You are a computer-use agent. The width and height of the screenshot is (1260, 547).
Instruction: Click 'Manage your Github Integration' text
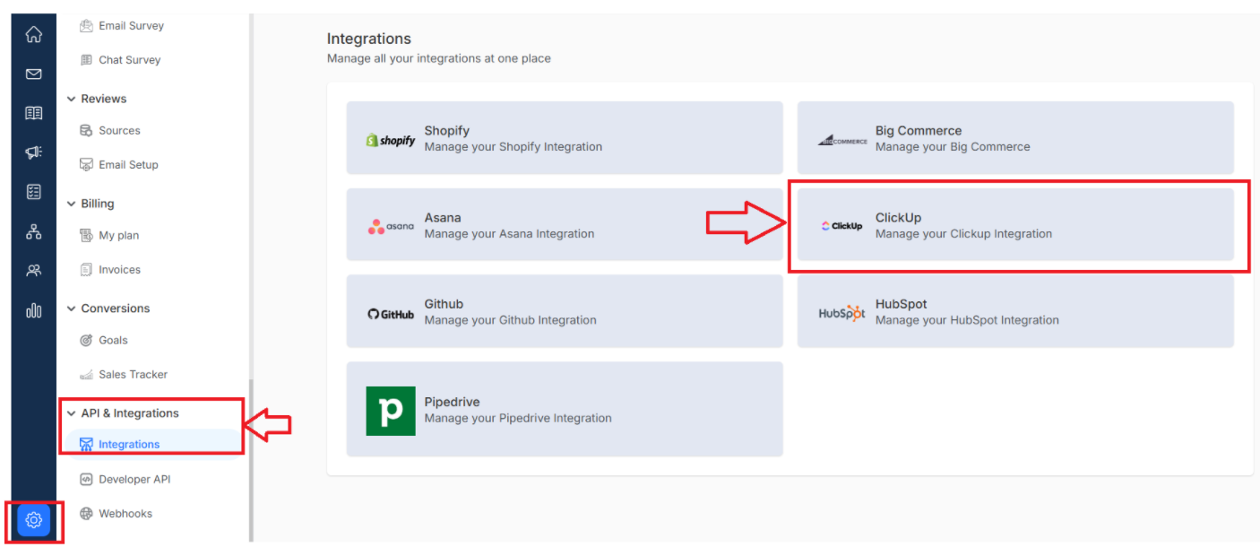(510, 320)
